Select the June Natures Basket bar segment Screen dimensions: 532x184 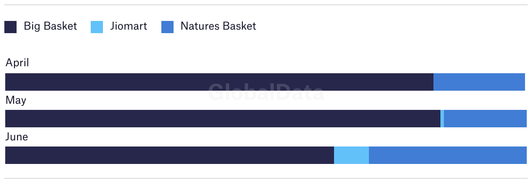coord(448,155)
